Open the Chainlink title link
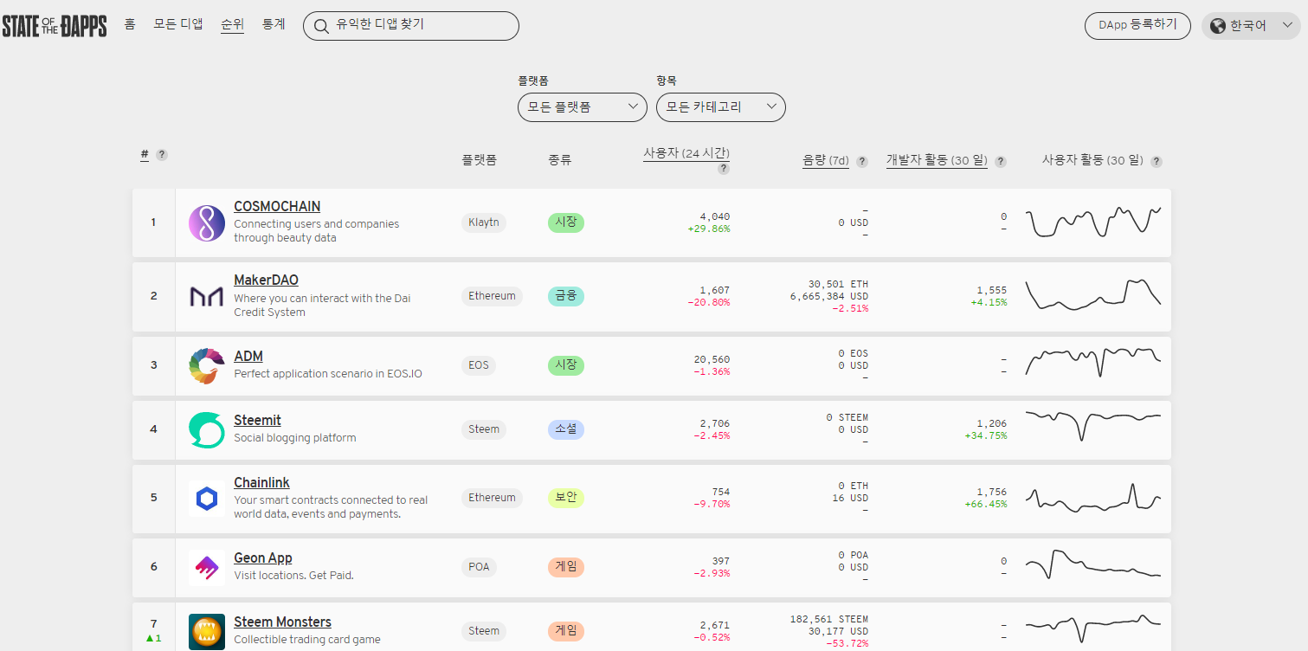Image resolution: width=1308 pixels, height=651 pixels. pos(261,483)
